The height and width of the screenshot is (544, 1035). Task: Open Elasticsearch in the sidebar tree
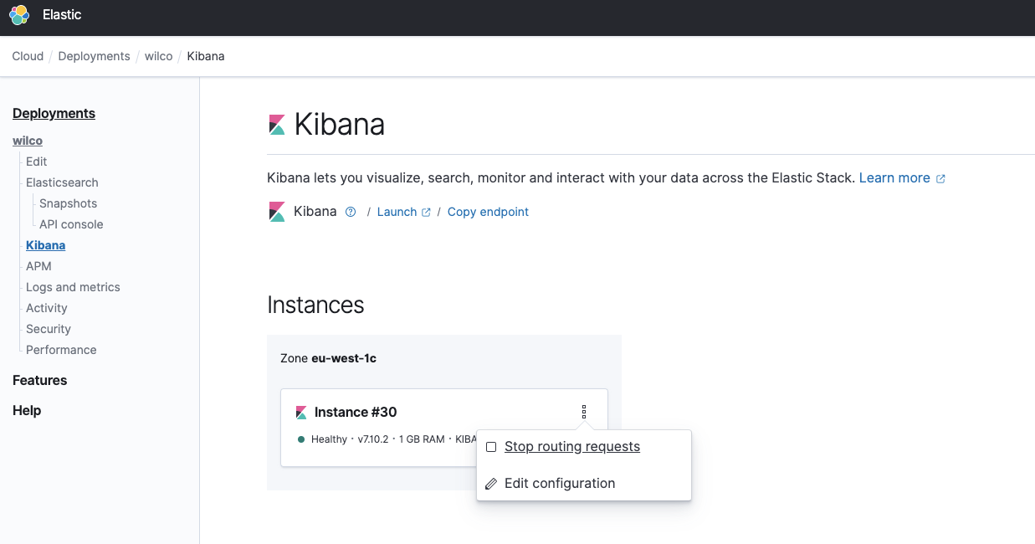click(x=62, y=182)
